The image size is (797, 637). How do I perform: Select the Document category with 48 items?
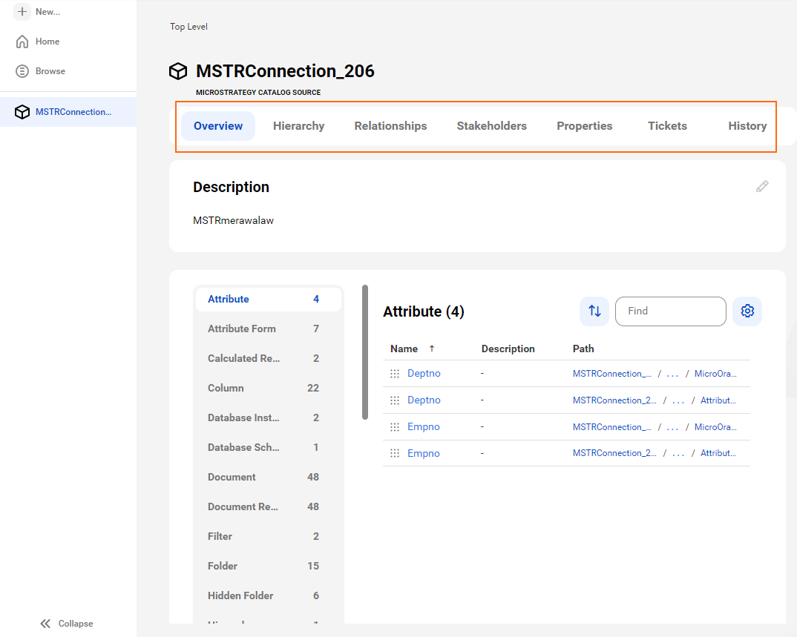point(269,477)
